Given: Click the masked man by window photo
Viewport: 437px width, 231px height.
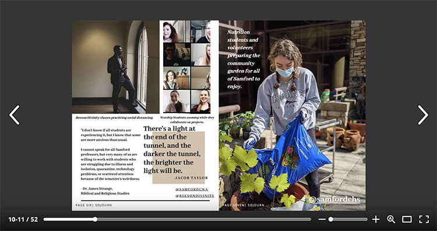Looking at the screenshot, I should (x=116, y=67).
